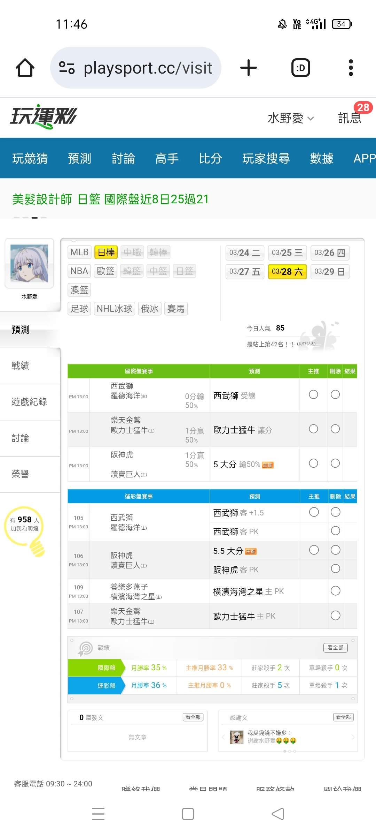The height and width of the screenshot is (837, 376).
Task: Open a new browser tab with plus icon
Action: tap(249, 68)
